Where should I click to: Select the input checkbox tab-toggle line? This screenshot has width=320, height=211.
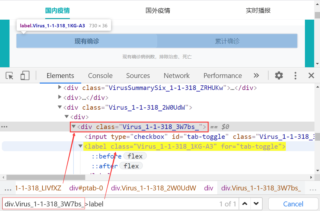200,136
